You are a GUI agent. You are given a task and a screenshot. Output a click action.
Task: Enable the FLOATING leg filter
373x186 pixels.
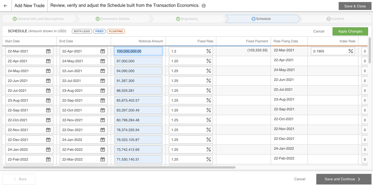[x=116, y=31]
